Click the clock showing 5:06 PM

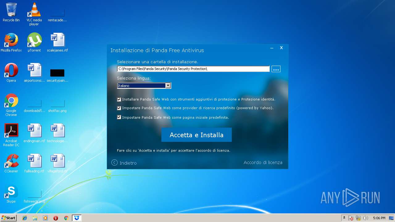pyautogui.click(x=379, y=218)
